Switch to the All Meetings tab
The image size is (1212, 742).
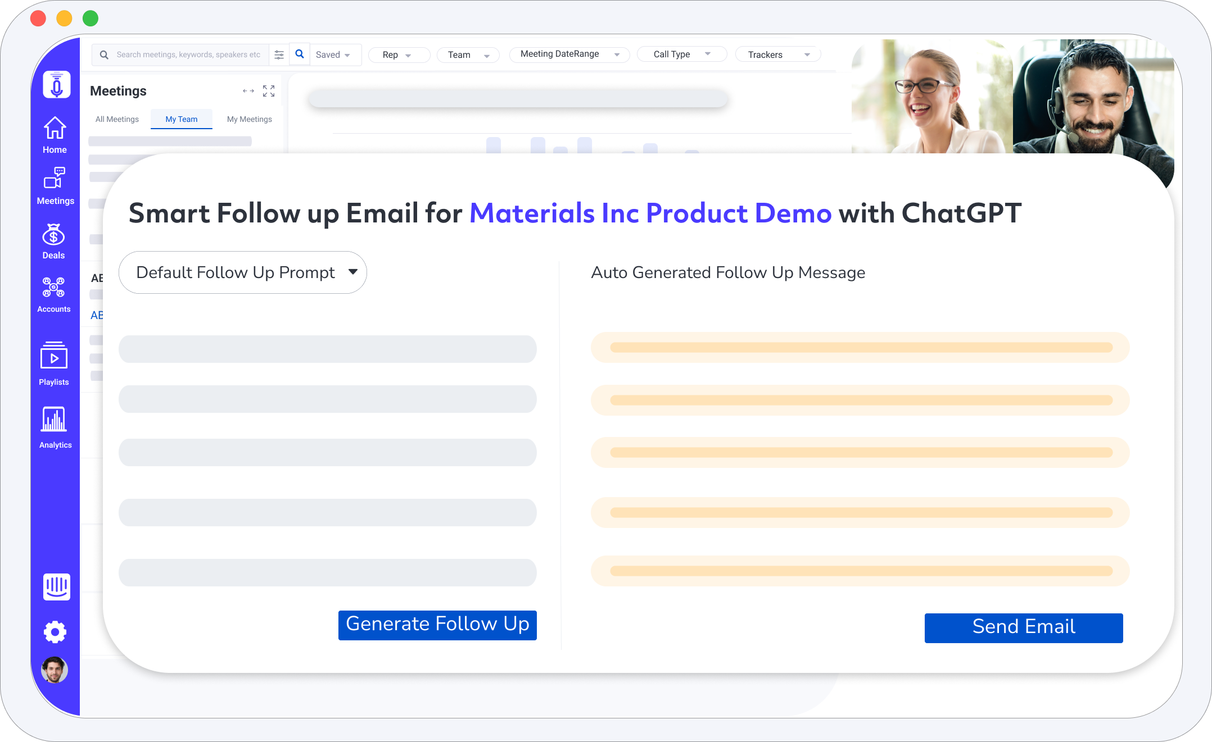point(117,119)
